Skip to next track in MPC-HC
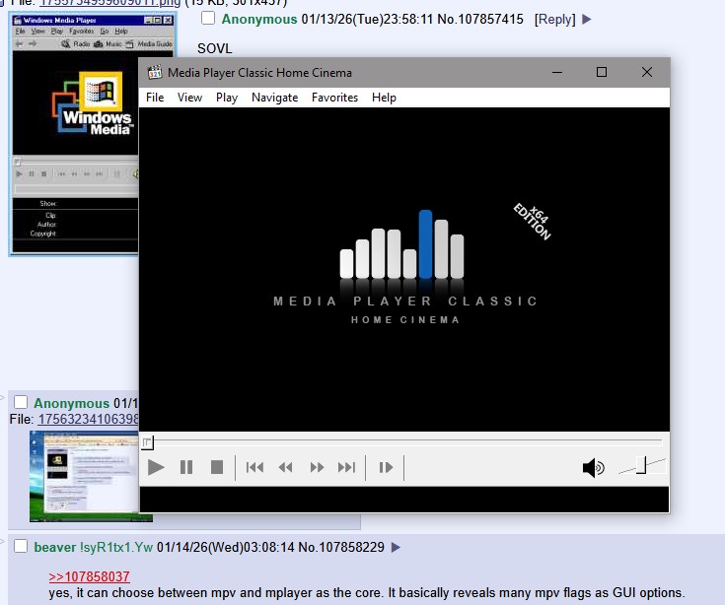Screen dimensions: 725x605 point(347,467)
